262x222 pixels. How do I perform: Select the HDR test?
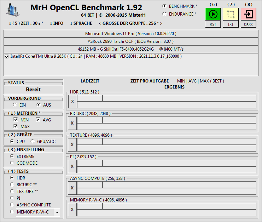tap(12, 178)
